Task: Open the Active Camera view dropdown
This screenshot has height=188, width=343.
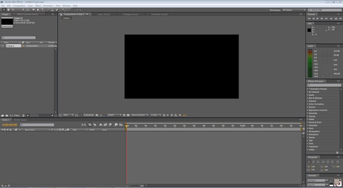Action: [x=140, y=115]
